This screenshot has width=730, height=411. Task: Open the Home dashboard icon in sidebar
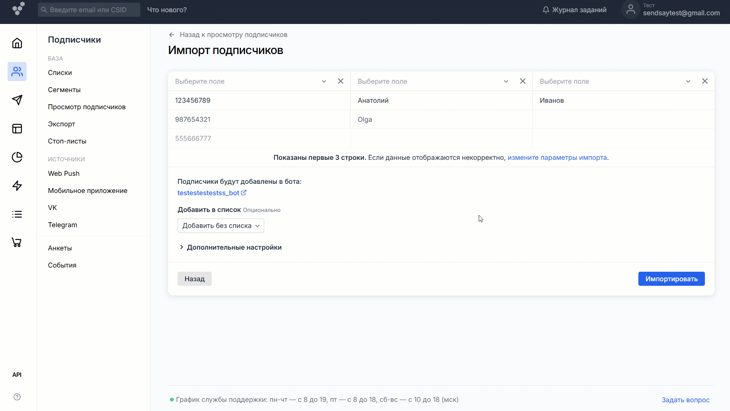(17, 43)
